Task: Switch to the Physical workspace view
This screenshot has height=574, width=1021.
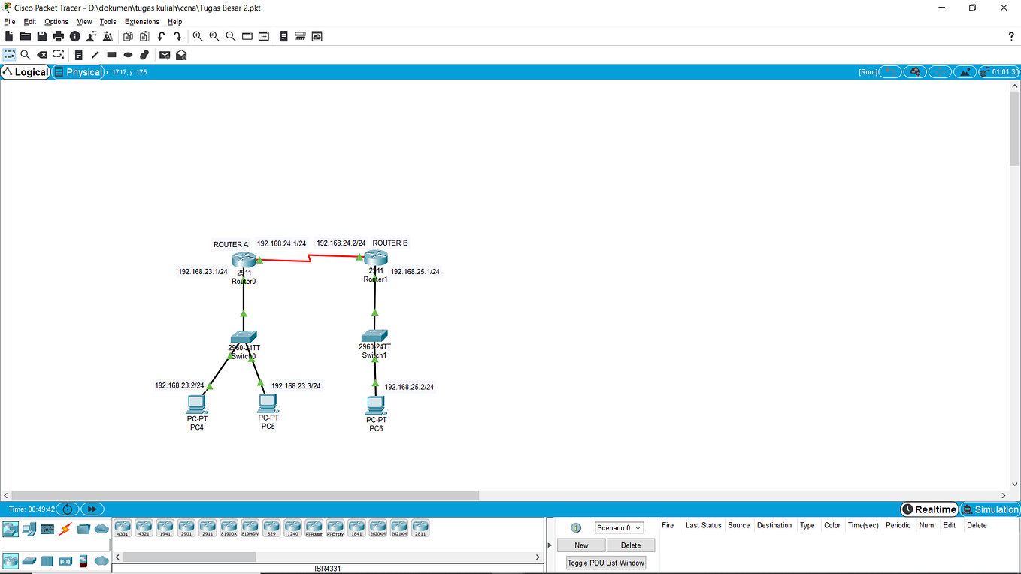Action: tap(77, 72)
